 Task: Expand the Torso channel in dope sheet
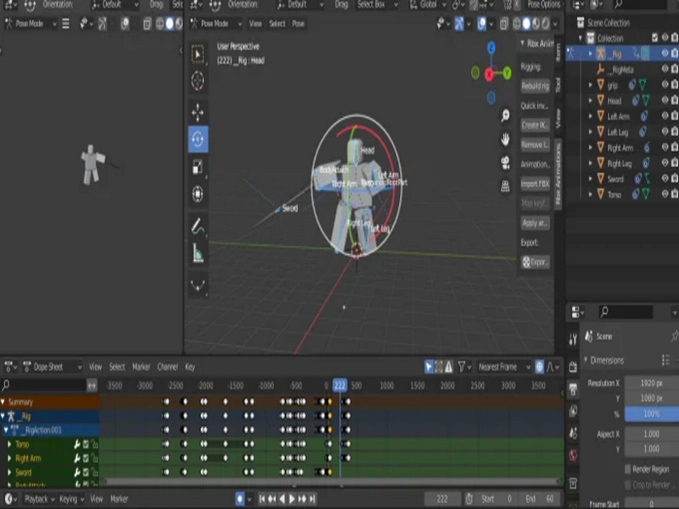pyautogui.click(x=9, y=444)
